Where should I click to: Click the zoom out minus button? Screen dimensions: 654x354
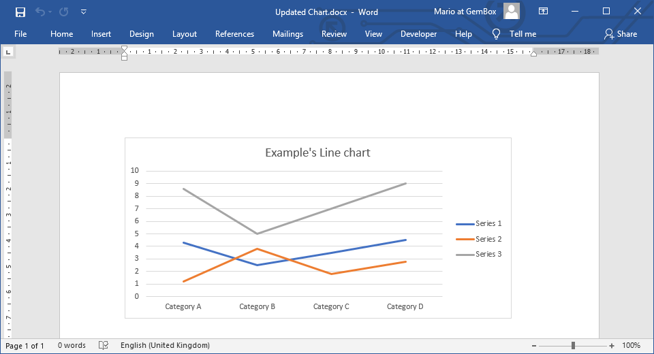pyautogui.click(x=533, y=346)
